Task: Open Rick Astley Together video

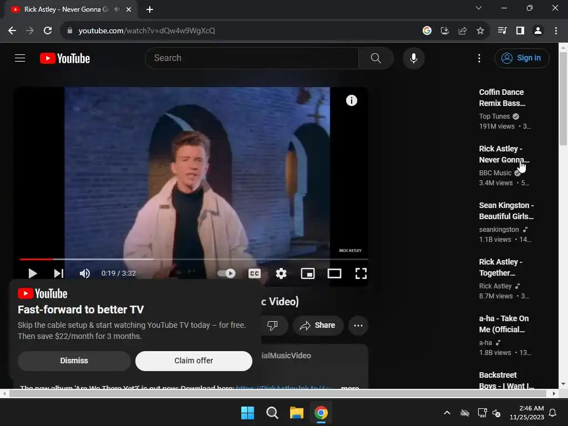Action: click(501, 267)
